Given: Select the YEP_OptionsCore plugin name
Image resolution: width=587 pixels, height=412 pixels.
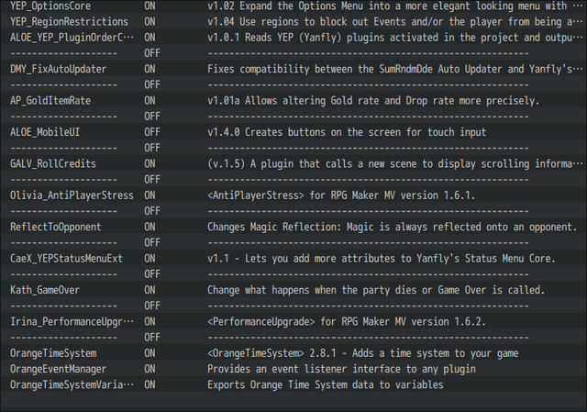Looking at the screenshot, I should coord(50,6).
